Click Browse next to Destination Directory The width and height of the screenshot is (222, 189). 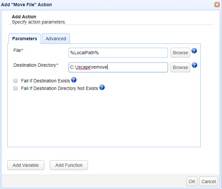[180, 67]
